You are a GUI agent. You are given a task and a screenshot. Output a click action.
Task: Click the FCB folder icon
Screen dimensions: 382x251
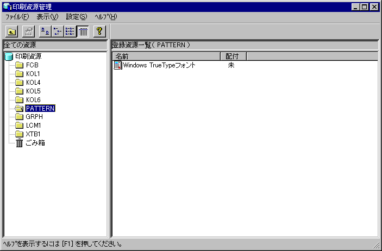click(x=19, y=65)
